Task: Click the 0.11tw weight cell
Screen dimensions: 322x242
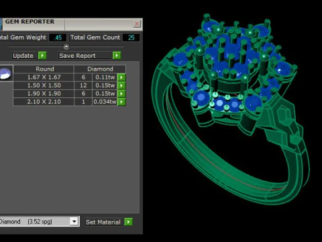Action: (105, 77)
